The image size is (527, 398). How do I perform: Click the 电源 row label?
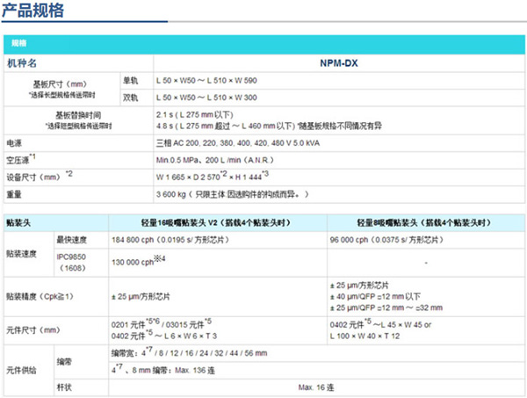click(15, 141)
